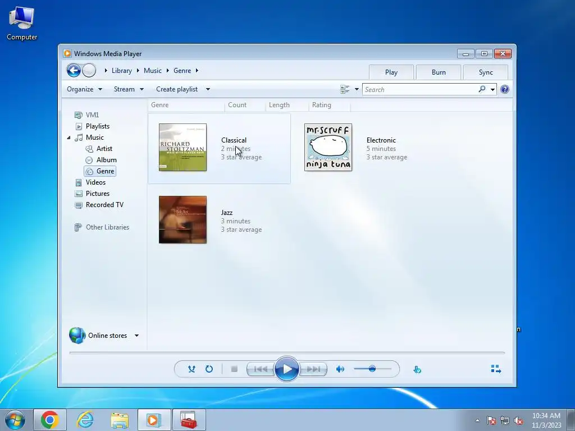This screenshot has height=431, width=575.
Task: Switch to the Sync tab
Action: pyautogui.click(x=486, y=72)
